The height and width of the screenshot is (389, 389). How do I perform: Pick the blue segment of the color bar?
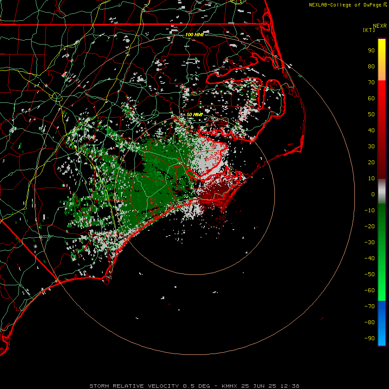382,323
